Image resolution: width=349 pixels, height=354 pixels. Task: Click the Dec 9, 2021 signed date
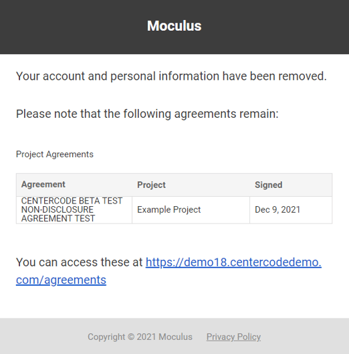pyautogui.click(x=277, y=209)
